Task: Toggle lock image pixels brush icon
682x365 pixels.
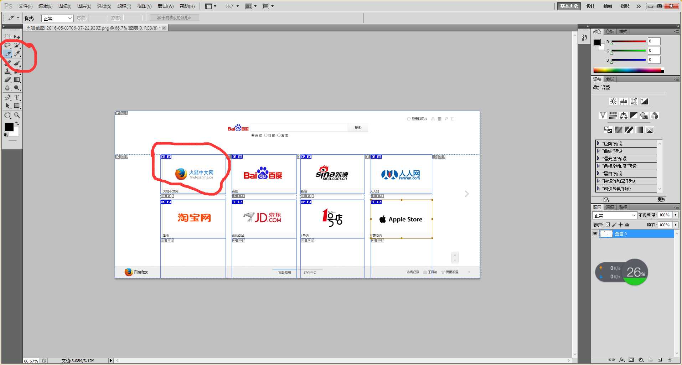Action: pyautogui.click(x=614, y=225)
